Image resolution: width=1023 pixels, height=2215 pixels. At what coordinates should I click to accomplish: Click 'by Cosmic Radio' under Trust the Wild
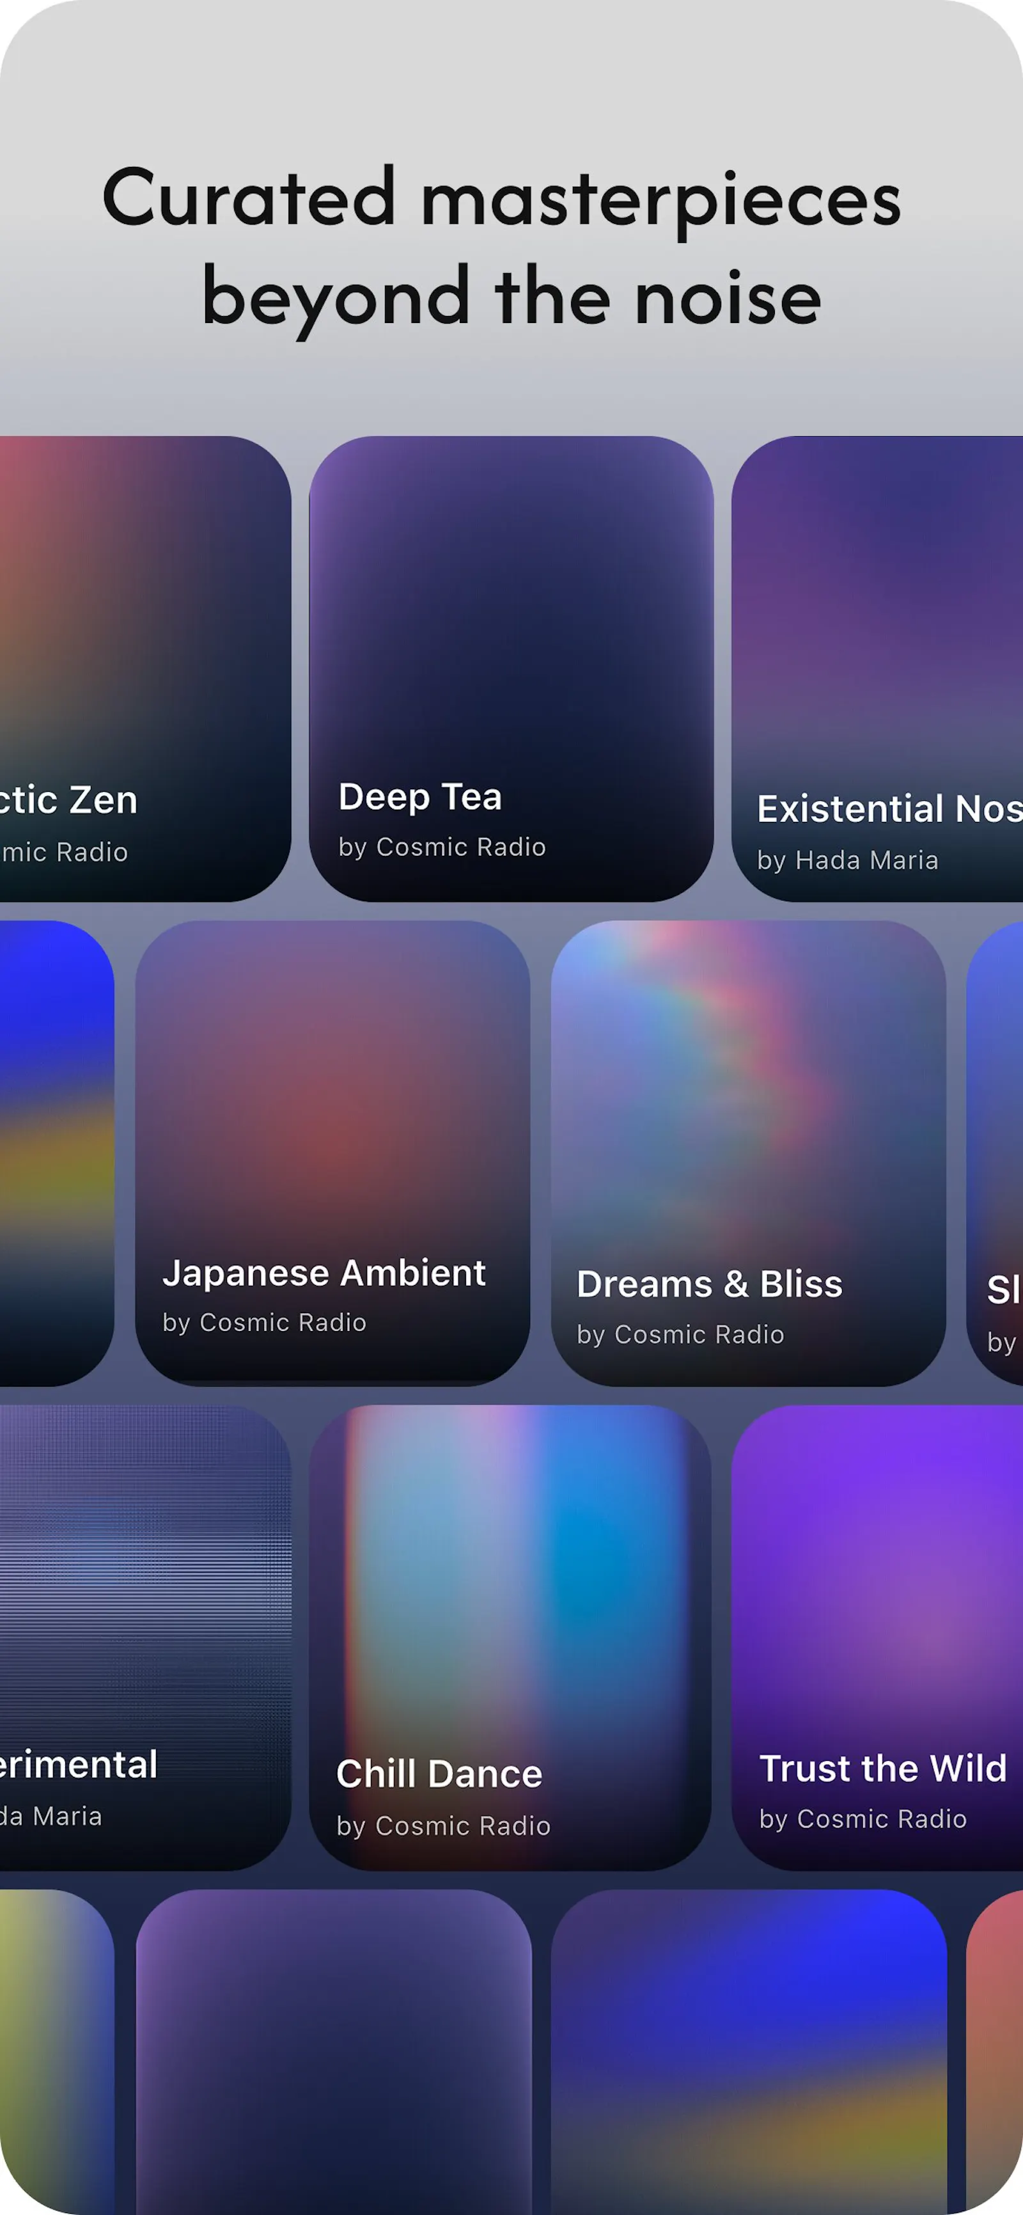pos(863,1818)
